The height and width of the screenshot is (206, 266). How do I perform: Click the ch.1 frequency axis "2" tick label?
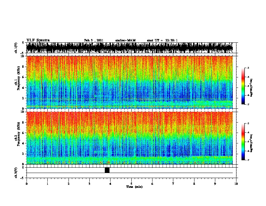coord(24,98)
